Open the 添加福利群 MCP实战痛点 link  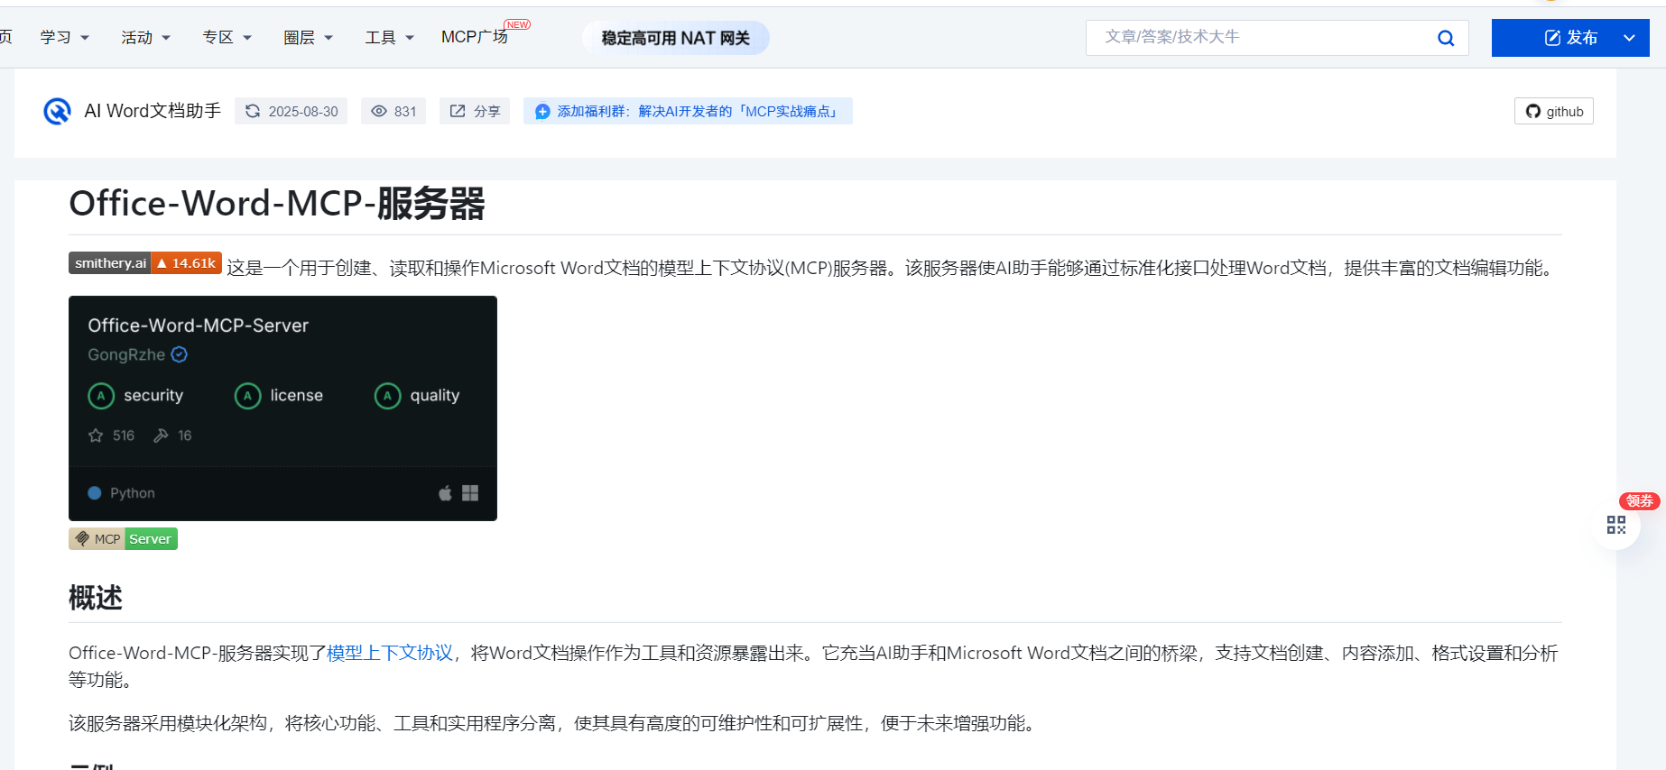688,111
